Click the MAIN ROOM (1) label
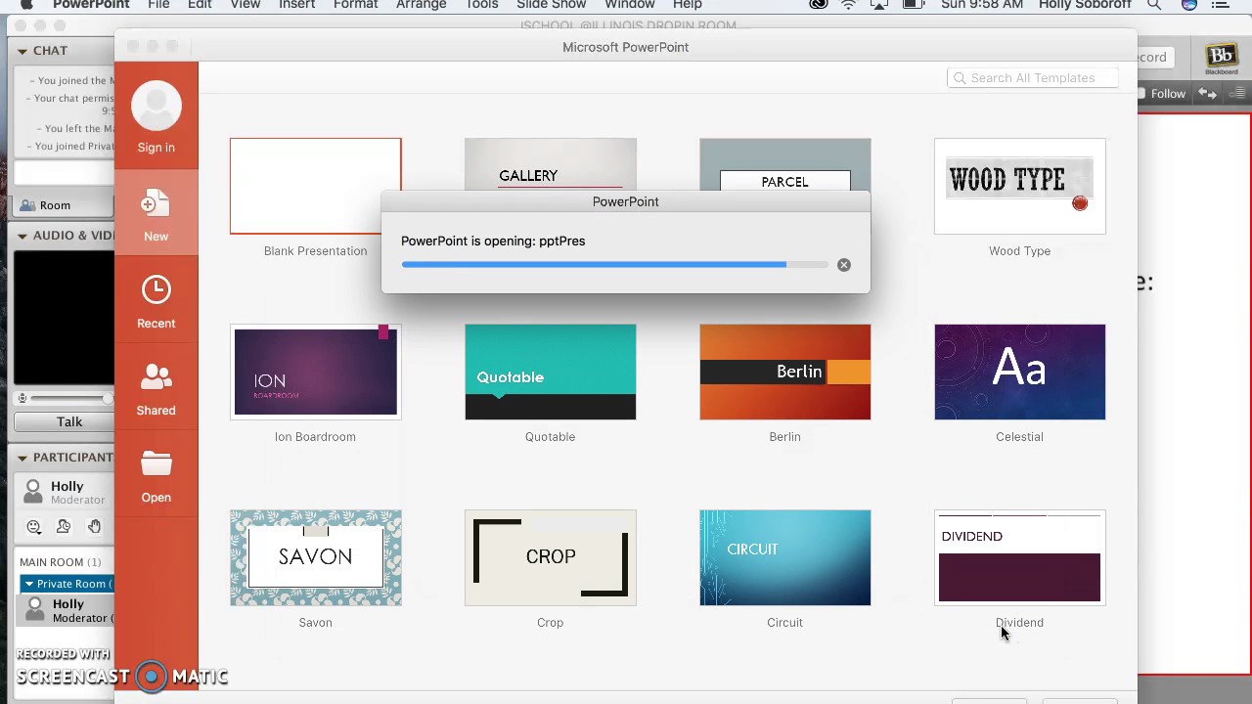 pos(61,562)
